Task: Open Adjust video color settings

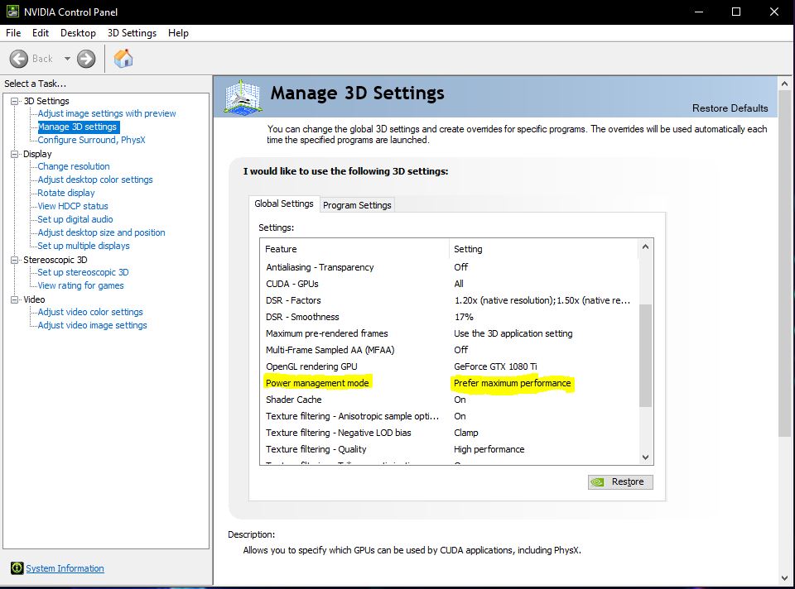Action: (90, 312)
